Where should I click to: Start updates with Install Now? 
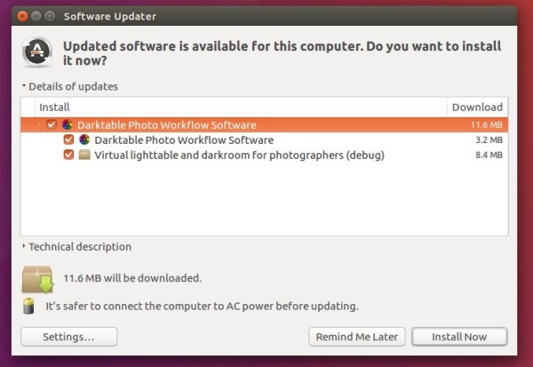(459, 337)
